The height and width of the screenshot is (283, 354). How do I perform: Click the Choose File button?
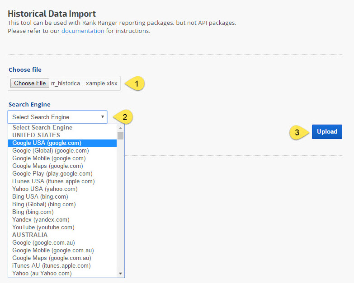(x=30, y=83)
